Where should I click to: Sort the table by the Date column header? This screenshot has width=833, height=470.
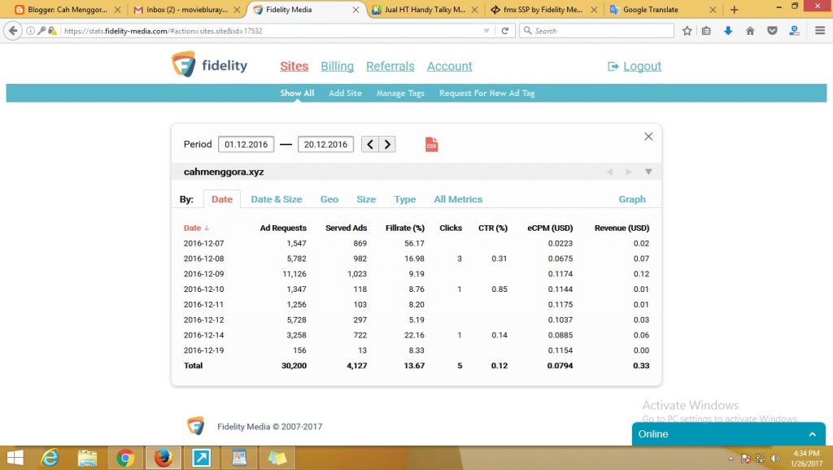pos(193,228)
